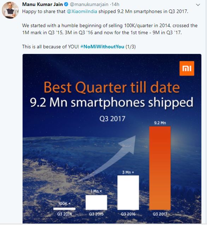The image size is (207, 225).
Task: Open the 14h timestamp of the tweet
Action: coord(116,5)
